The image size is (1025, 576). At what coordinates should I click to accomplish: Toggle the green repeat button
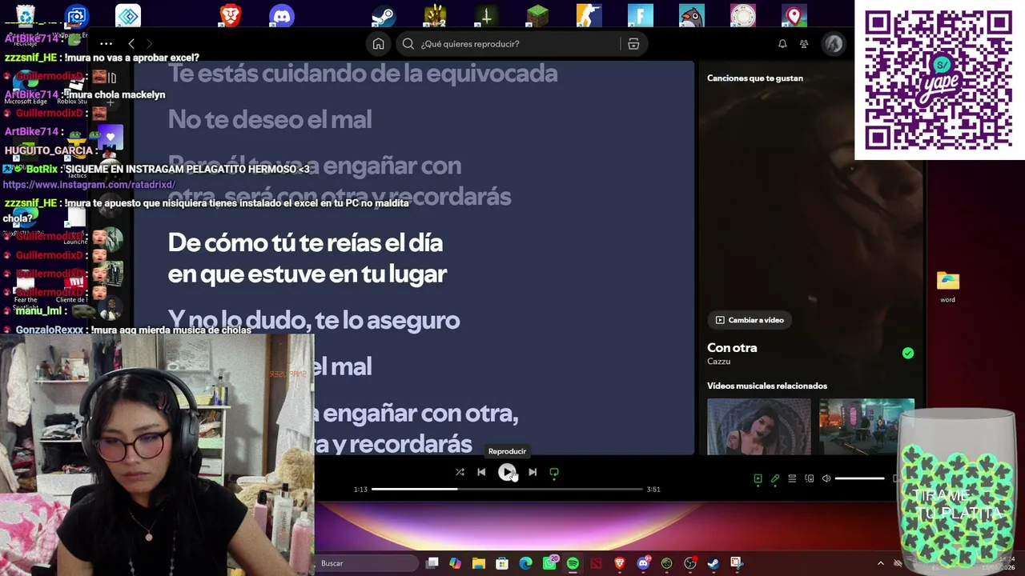554,472
